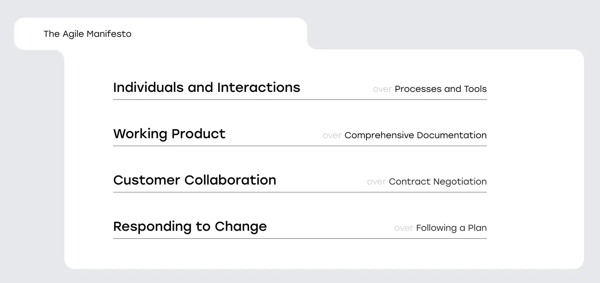Screen dimensions: 600x283
Task: Click the divider line under Individuals and Interactions
Action: coord(300,100)
